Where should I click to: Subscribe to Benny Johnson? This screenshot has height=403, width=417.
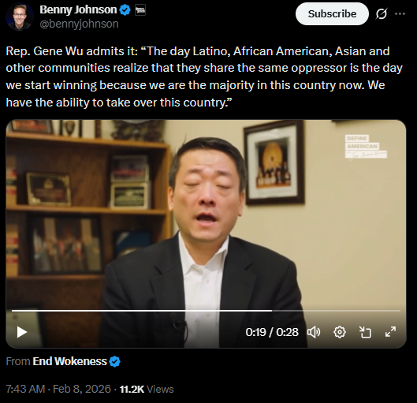click(x=332, y=14)
